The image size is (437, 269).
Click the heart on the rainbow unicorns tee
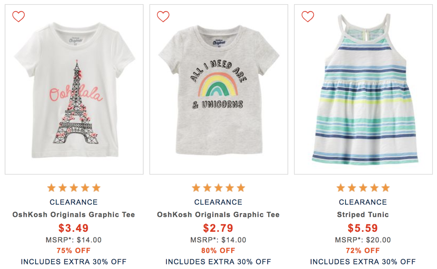point(163,17)
